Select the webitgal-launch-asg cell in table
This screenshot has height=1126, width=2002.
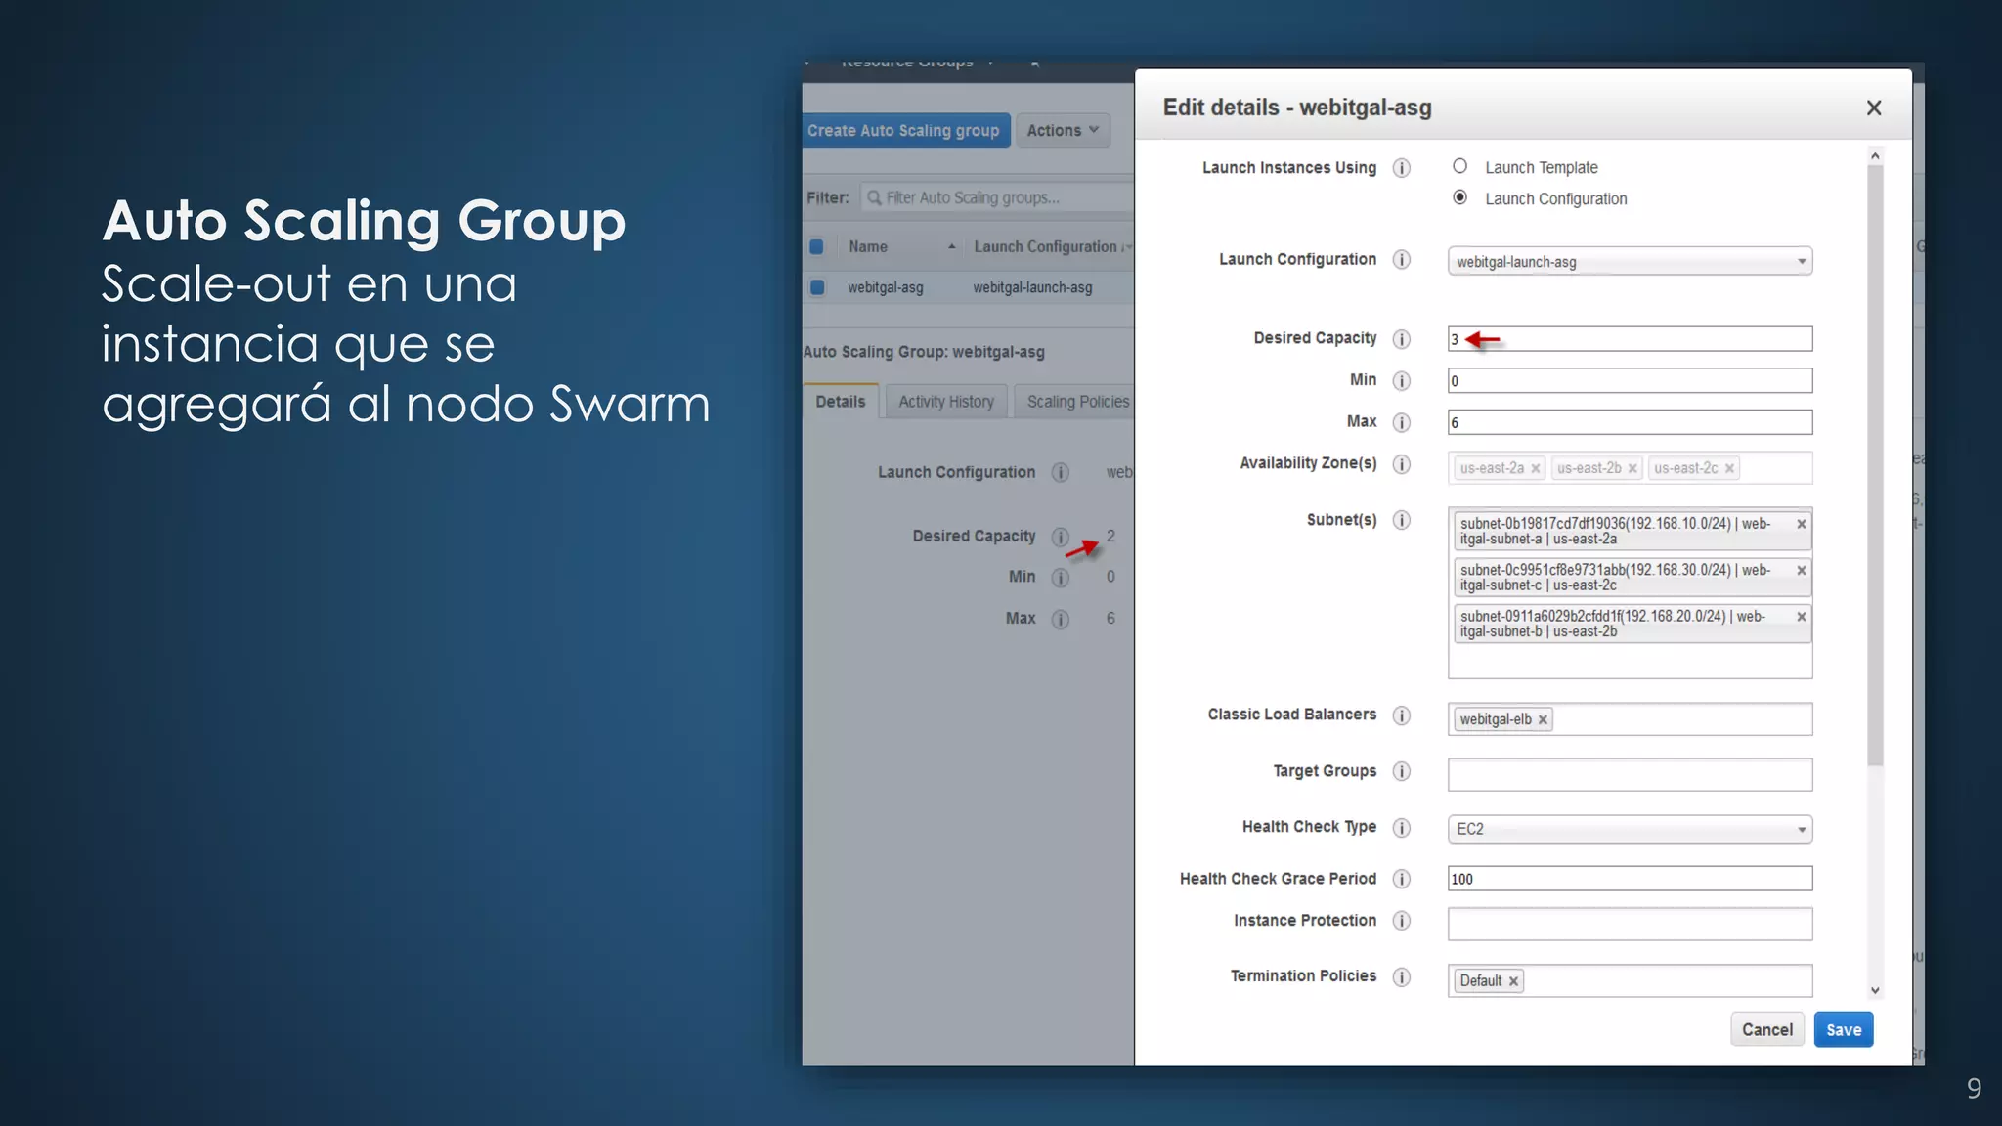click(x=1032, y=287)
